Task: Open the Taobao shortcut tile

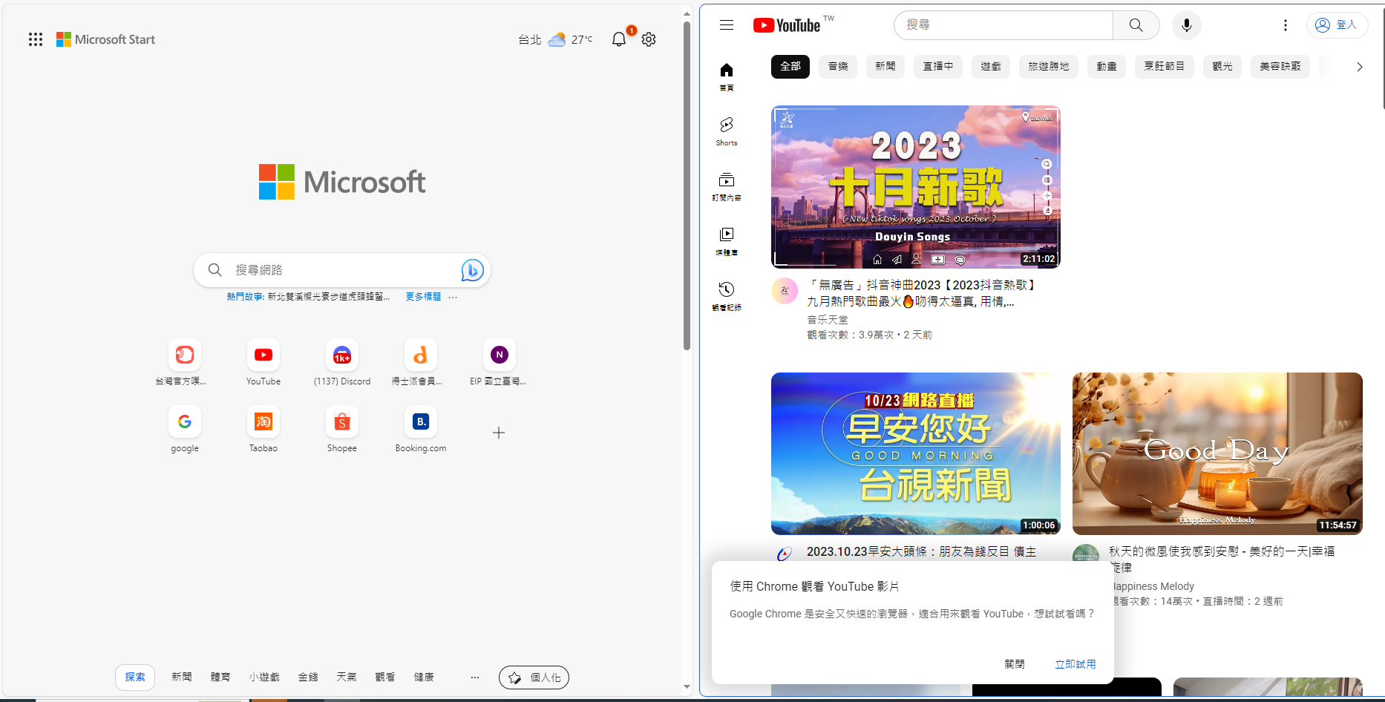Action: coord(263,430)
